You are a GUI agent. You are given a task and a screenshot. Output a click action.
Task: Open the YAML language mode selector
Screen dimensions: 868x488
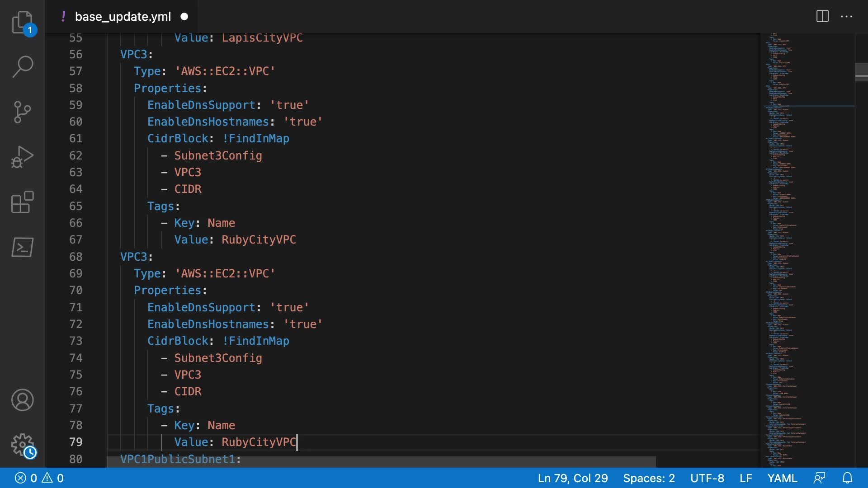coord(782,478)
